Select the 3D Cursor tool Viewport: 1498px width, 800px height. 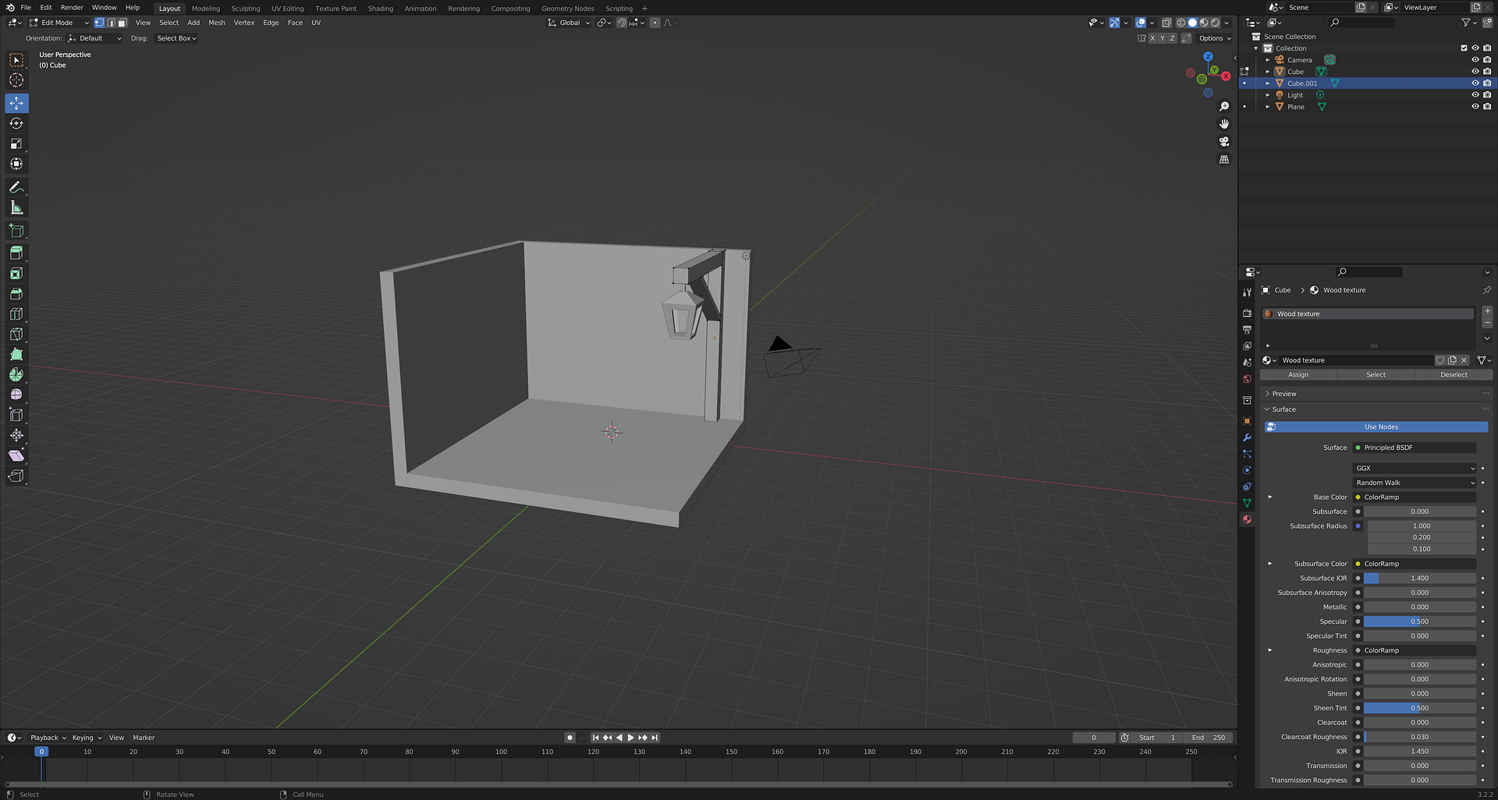tap(16, 80)
